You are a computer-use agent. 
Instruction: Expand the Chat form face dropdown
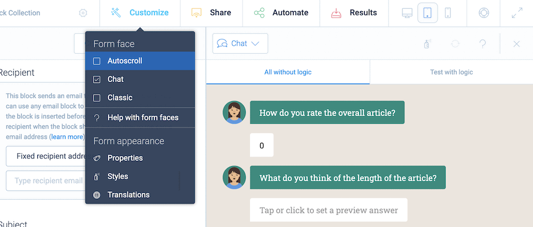[x=240, y=44]
